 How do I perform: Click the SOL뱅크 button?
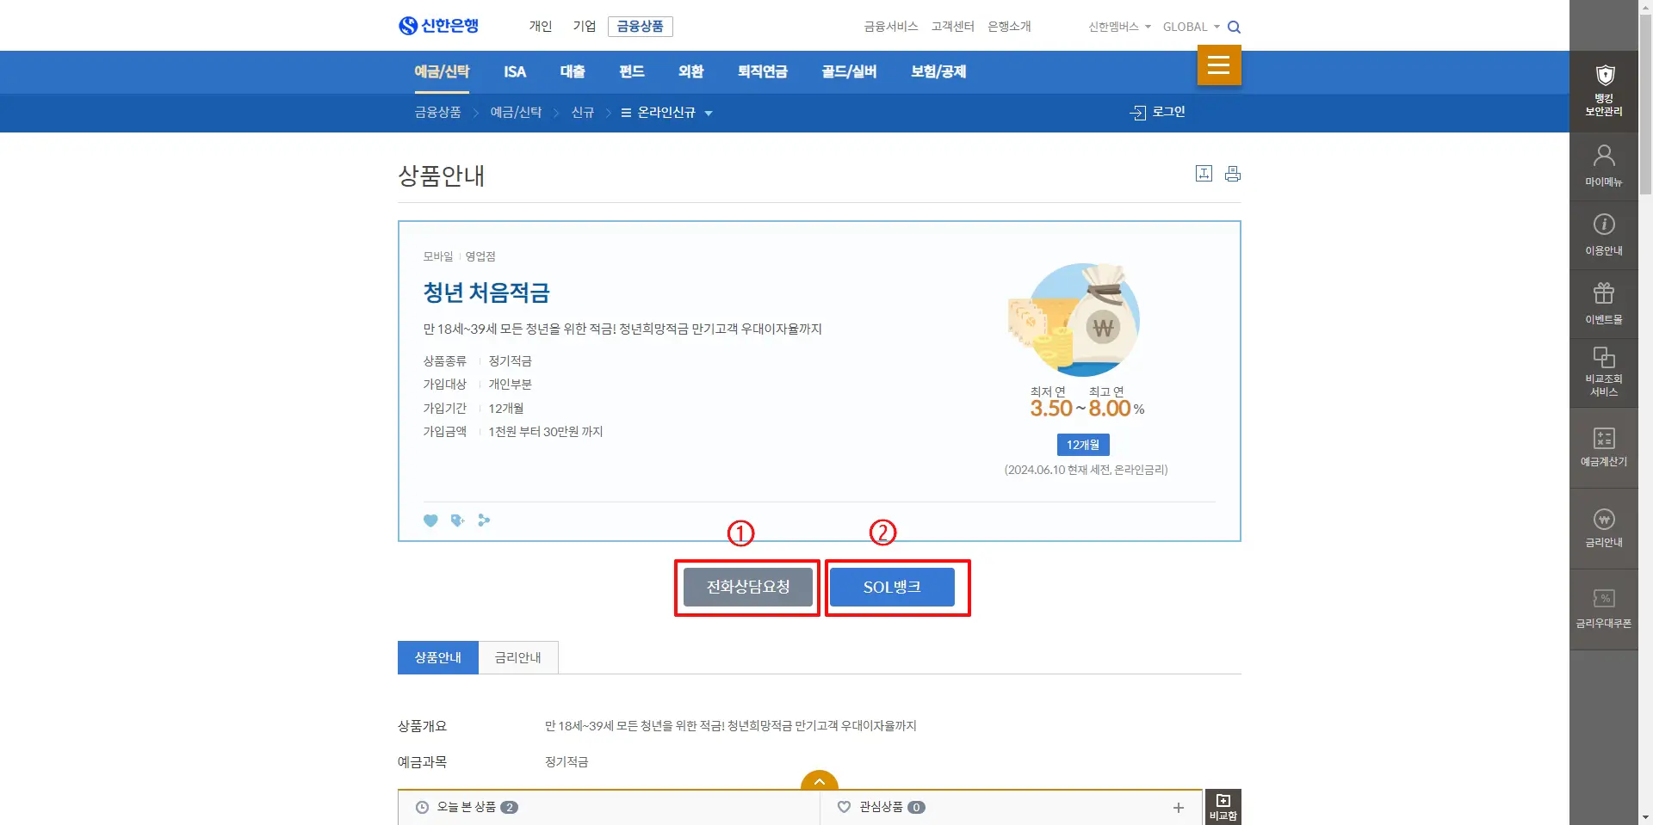892,587
